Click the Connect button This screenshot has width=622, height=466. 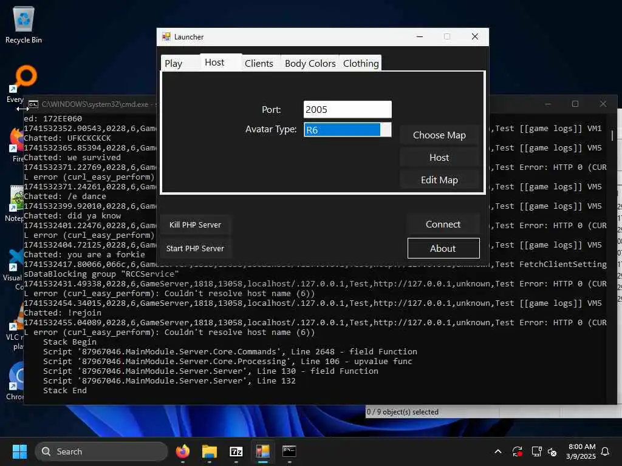pos(443,225)
